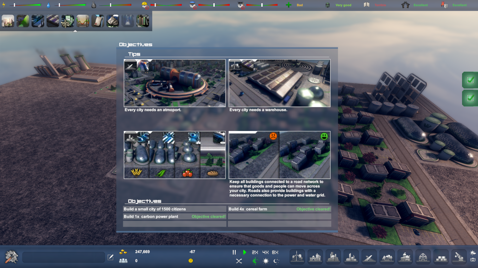The width and height of the screenshot is (478, 268).
Task: Click the yellow happiness smiley icon
Action: pyautogui.click(x=191, y=261)
